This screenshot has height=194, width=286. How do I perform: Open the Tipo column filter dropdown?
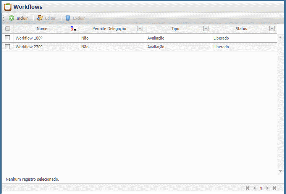click(x=206, y=29)
